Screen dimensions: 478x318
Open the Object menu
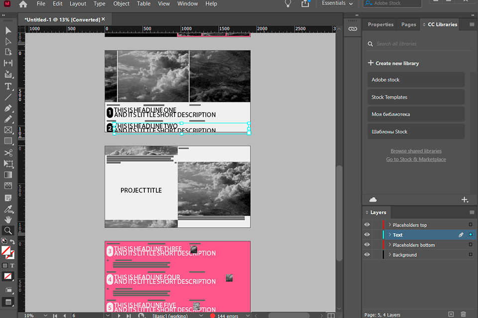121,3
